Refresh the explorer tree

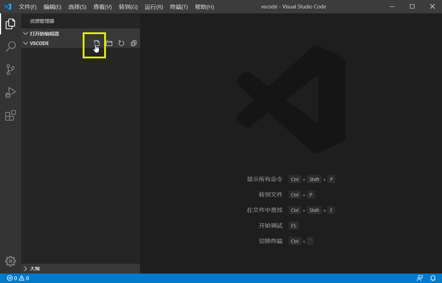[121, 43]
